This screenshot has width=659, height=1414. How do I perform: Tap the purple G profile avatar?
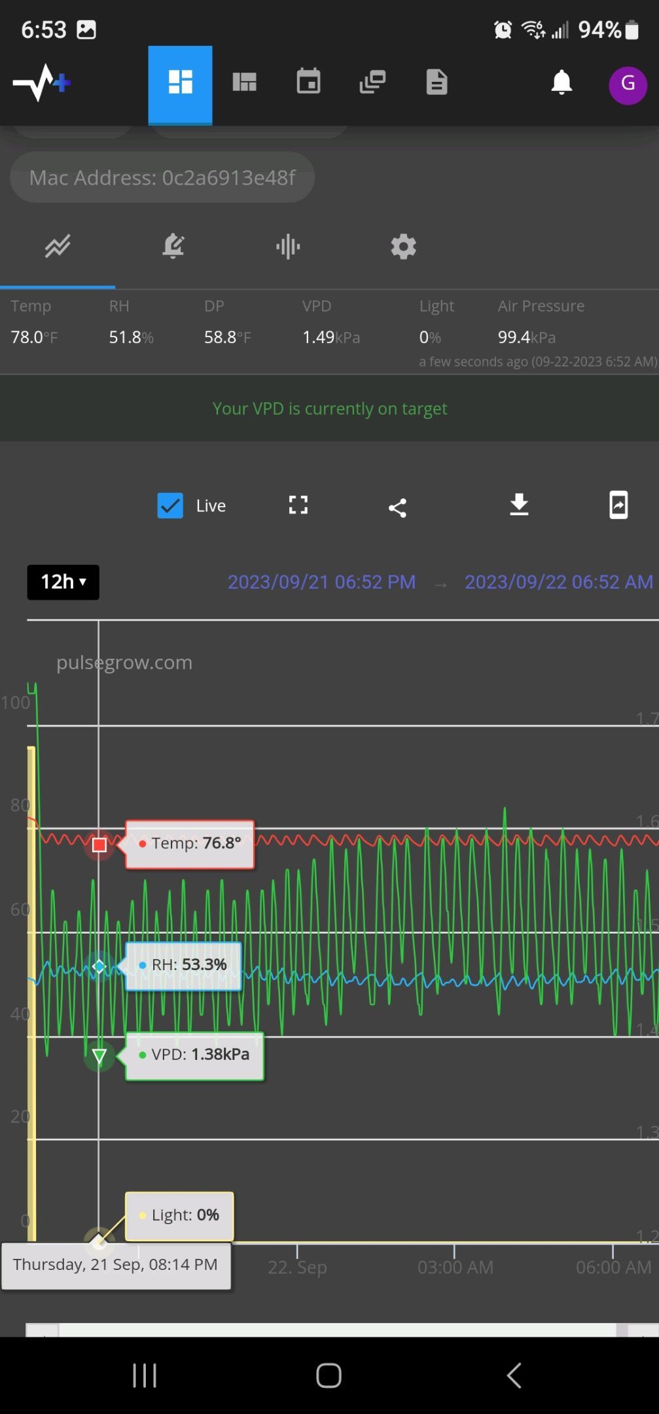point(628,84)
